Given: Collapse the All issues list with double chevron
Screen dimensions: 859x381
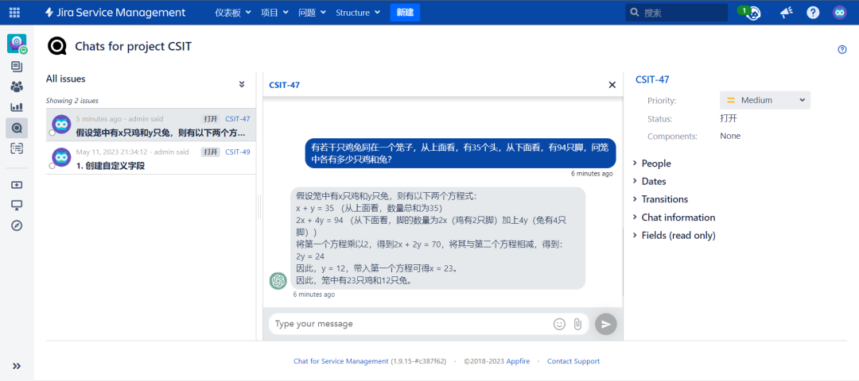Looking at the screenshot, I should click(x=242, y=84).
